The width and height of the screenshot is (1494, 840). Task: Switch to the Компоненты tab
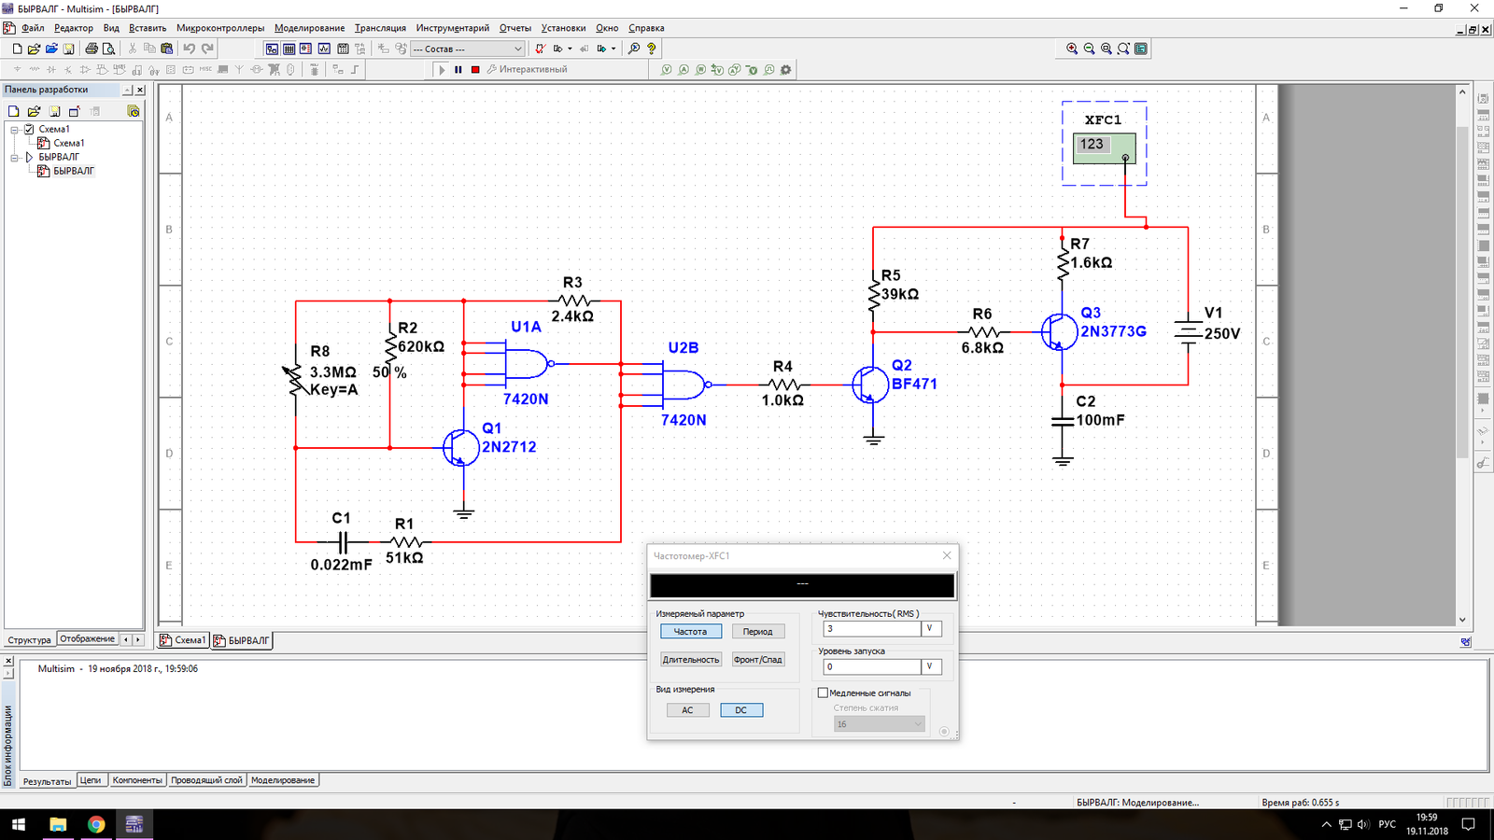[x=137, y=780]
